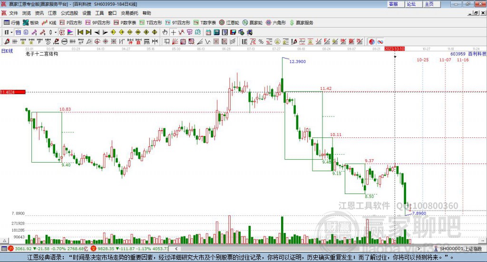Viewport: 487px width, 262px height.
Task: Open the 文件 menu
Action: pos(14,13)
